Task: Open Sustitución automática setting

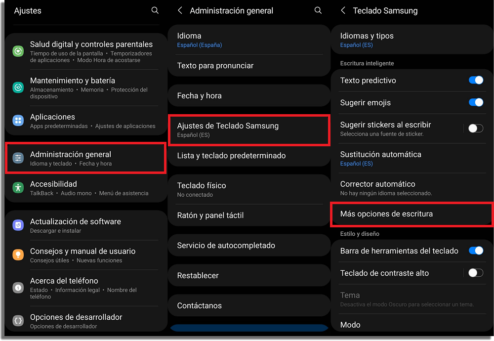Action: (412, 158)
